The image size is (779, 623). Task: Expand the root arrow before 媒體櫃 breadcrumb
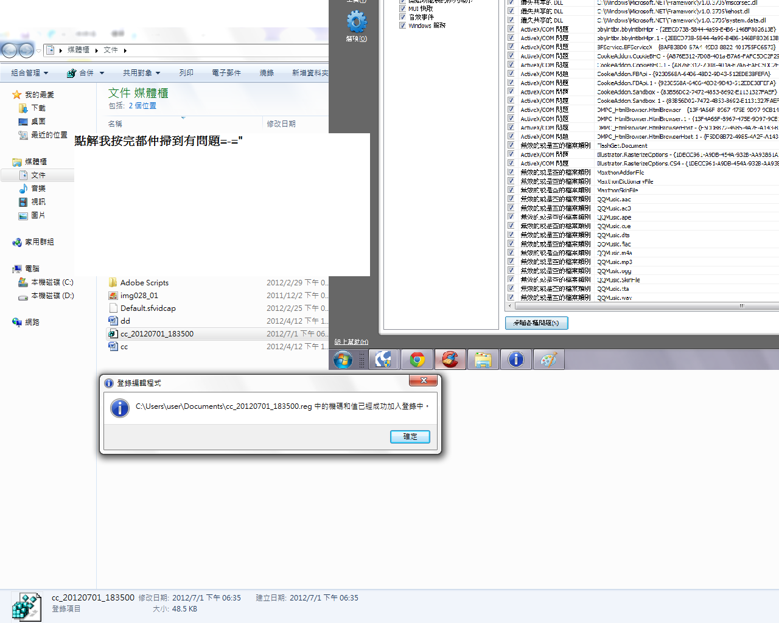tap(61, 50)
